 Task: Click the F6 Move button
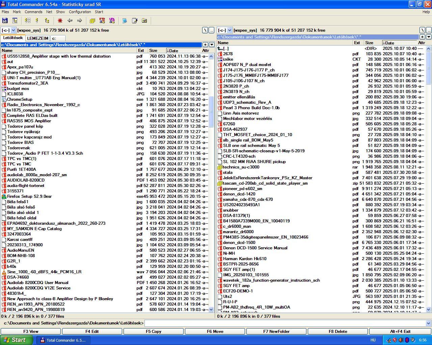[x=215, y=332]
